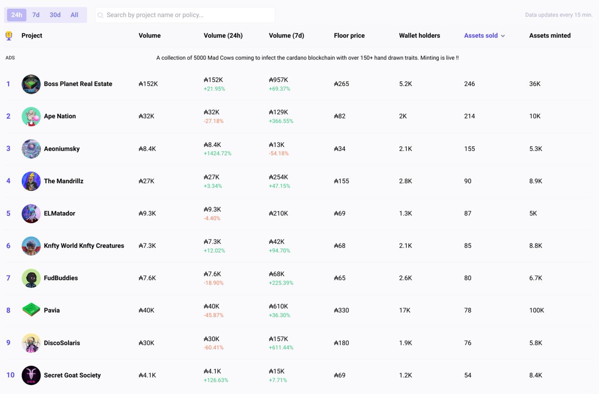Open the Mad Cows ad banner
The height and width of the screenshot is (394, 599).
pyautogui.click(x=307, y=58)
